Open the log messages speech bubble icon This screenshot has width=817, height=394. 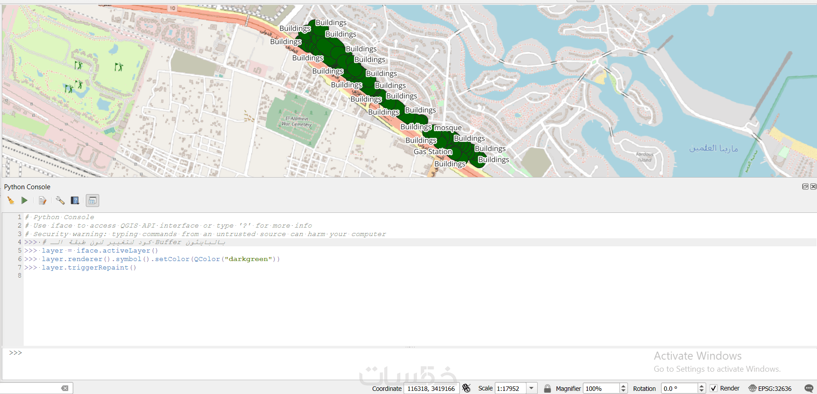point(809,388)
